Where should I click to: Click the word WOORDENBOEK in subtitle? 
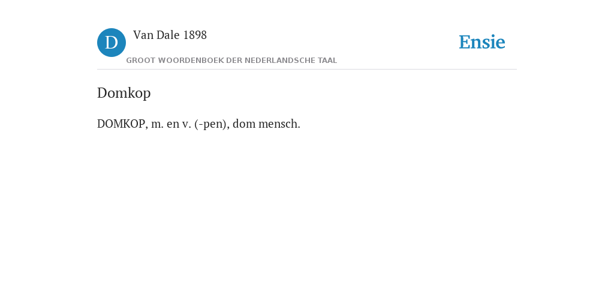[x=191, y=61]
